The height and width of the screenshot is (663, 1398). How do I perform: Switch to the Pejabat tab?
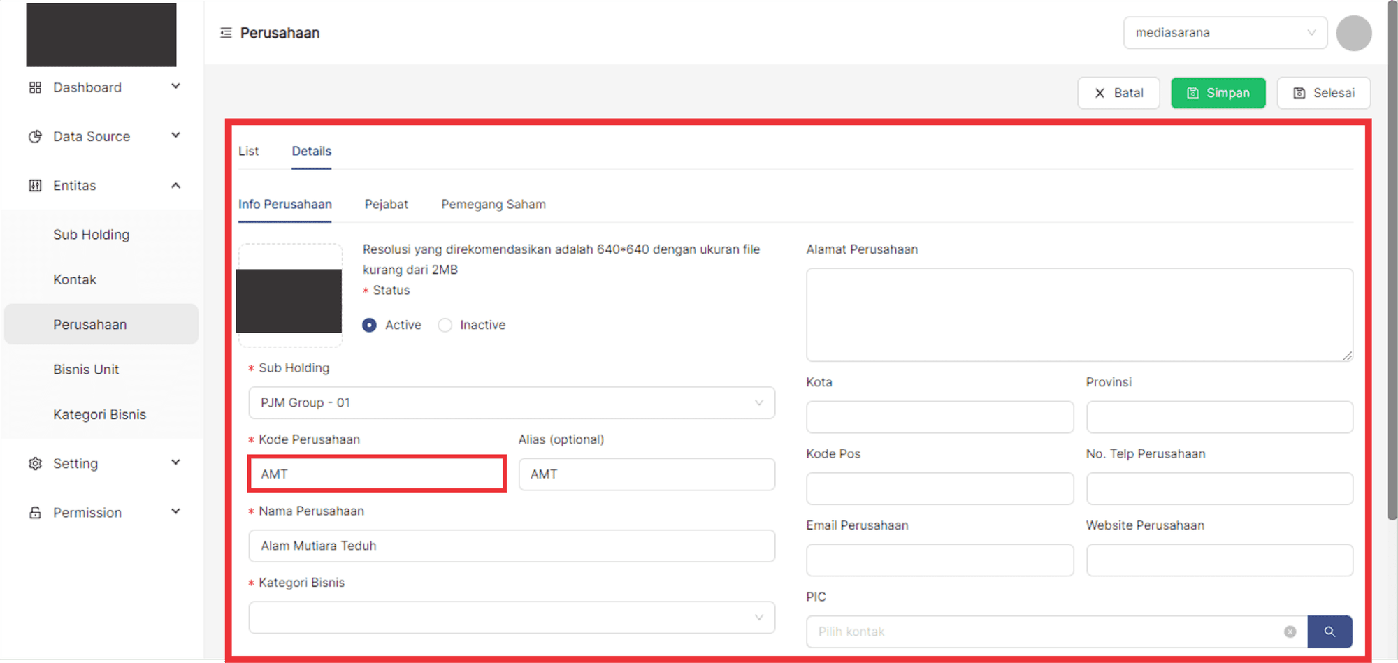pyautogui.click(x=386, y=204)
